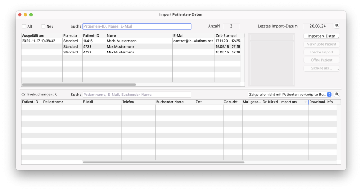Screen dimensions: 362x191
Task: Click the Patientname, E-Mail, Buchender Name search
Action: (137, 95)
